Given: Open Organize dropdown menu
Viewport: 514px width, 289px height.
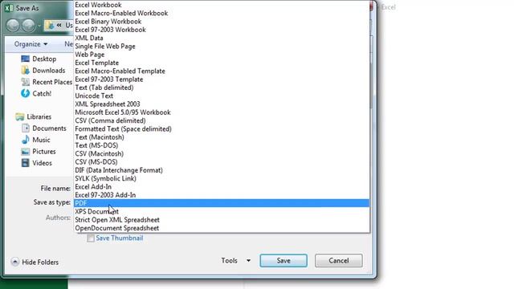Looking at the screenshot, I should (x=31, y=44).
